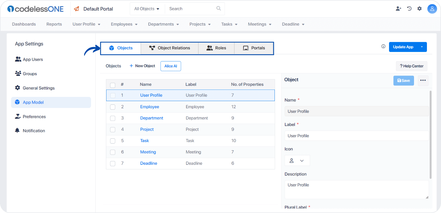Open the Department object link

pyautogui.click(x=152, y=118)
